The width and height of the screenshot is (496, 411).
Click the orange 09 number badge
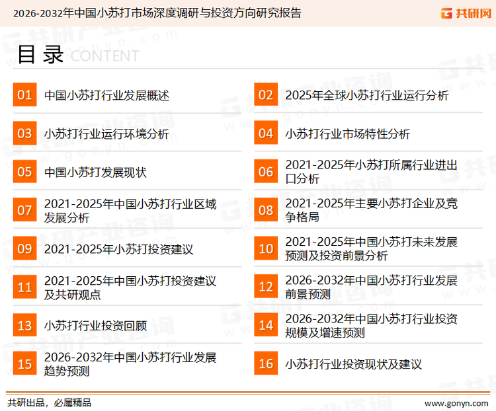tap(24, 248)
